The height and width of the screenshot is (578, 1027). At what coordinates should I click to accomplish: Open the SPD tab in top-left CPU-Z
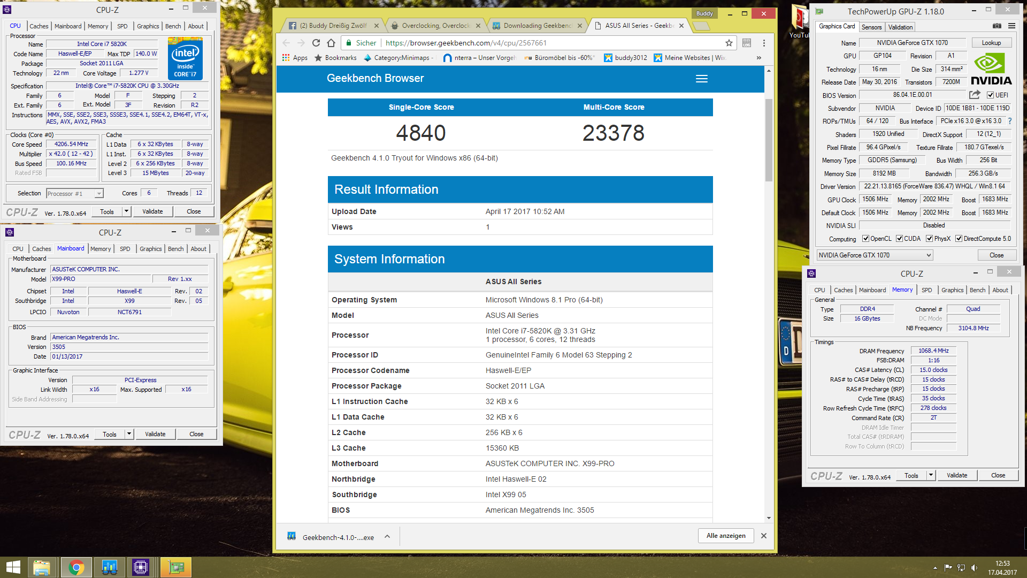[x=122, y=26]
